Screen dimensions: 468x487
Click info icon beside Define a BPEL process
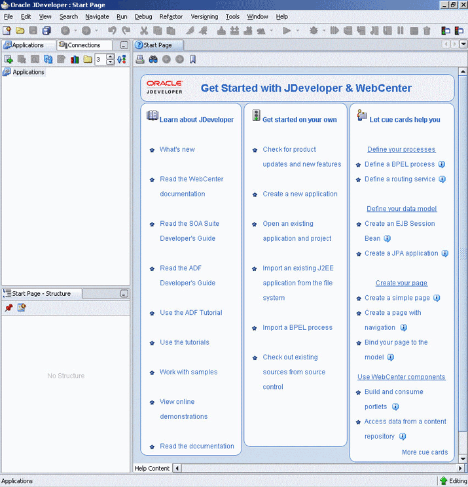[x=442, y=164]
